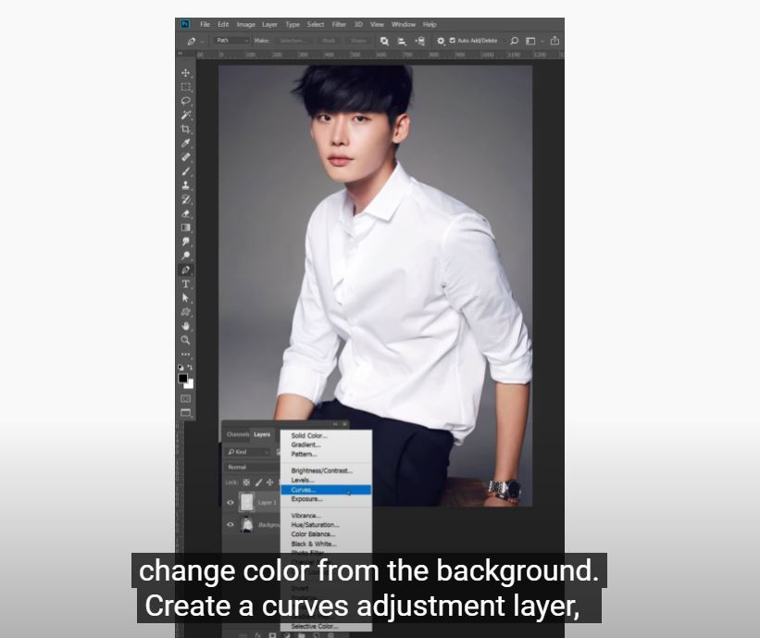
Task: Select the Dodge tool
Action: pyautogui.click(x=186, y=256)
